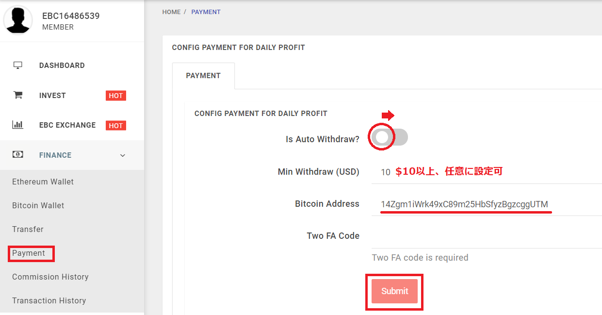
Task: Click the Finance money bill icon
Action: click(18, 155)
